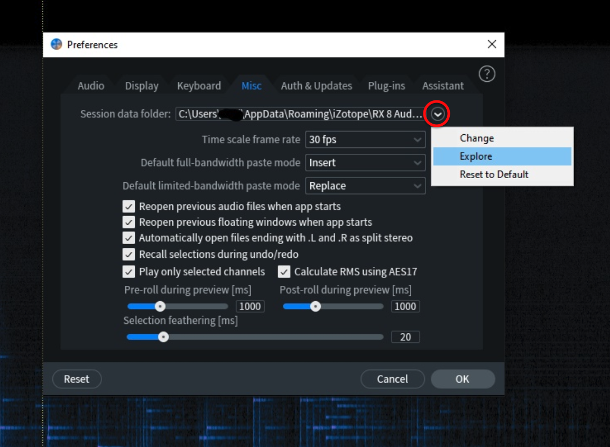Viewport: 610px width, 447px height.
Task: Click the Preferences app logo icon
Action: 57,44
